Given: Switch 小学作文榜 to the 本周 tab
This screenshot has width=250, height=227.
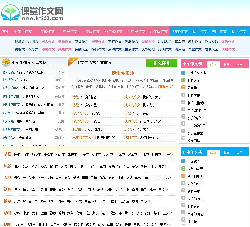Looking at the screenshot, I should (x=226, y=64).
